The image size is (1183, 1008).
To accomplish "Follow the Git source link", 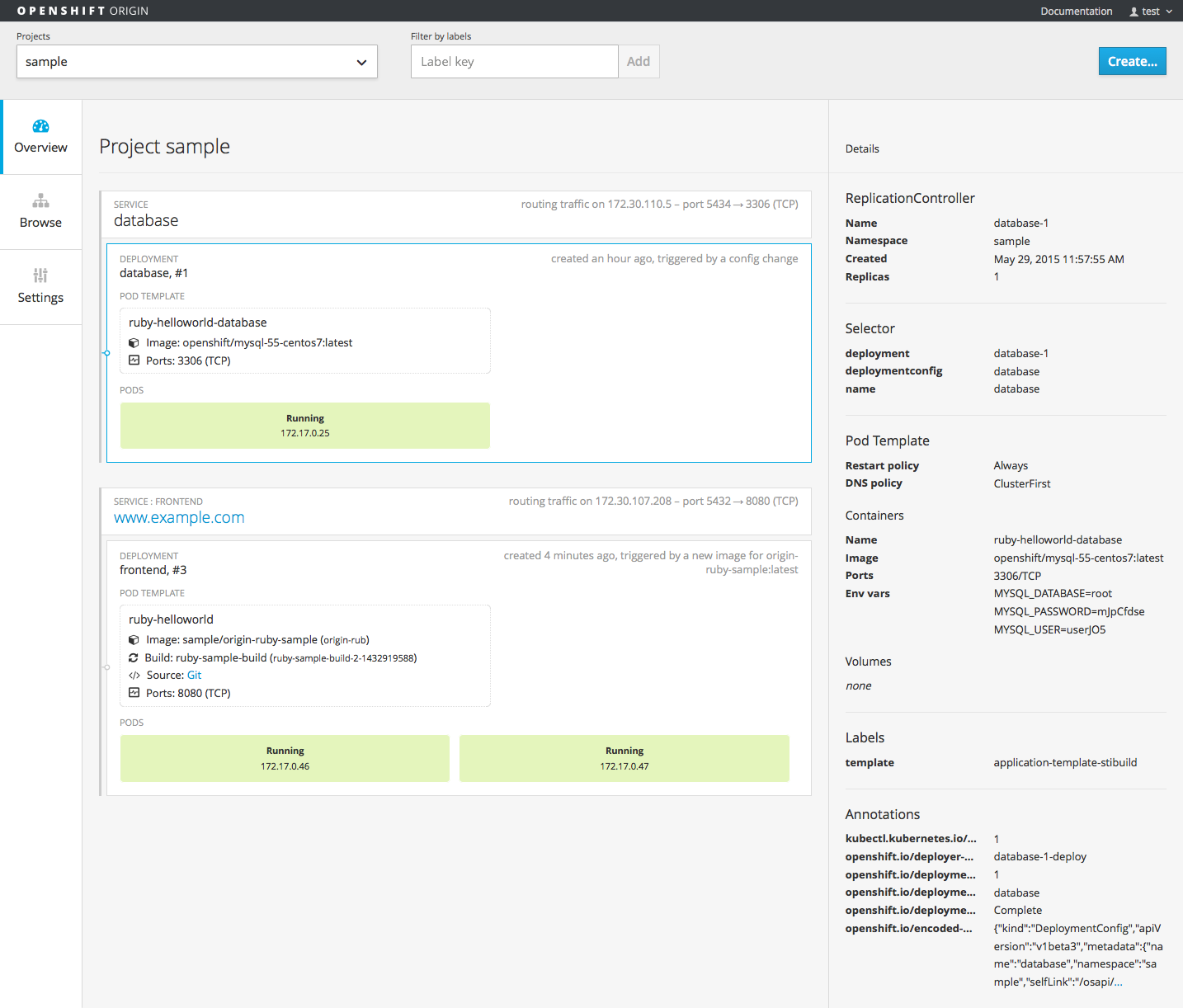I will (x=194, y=675).
